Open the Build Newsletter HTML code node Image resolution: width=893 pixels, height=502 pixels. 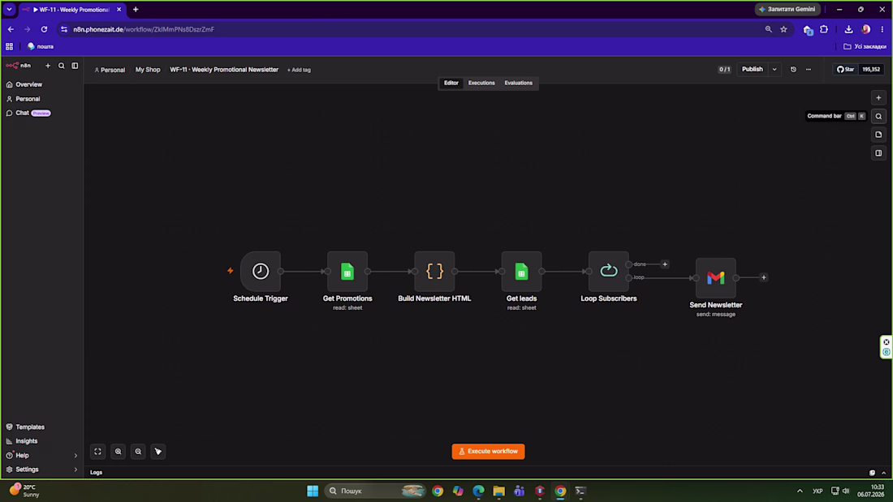click(x=434, y=271)
